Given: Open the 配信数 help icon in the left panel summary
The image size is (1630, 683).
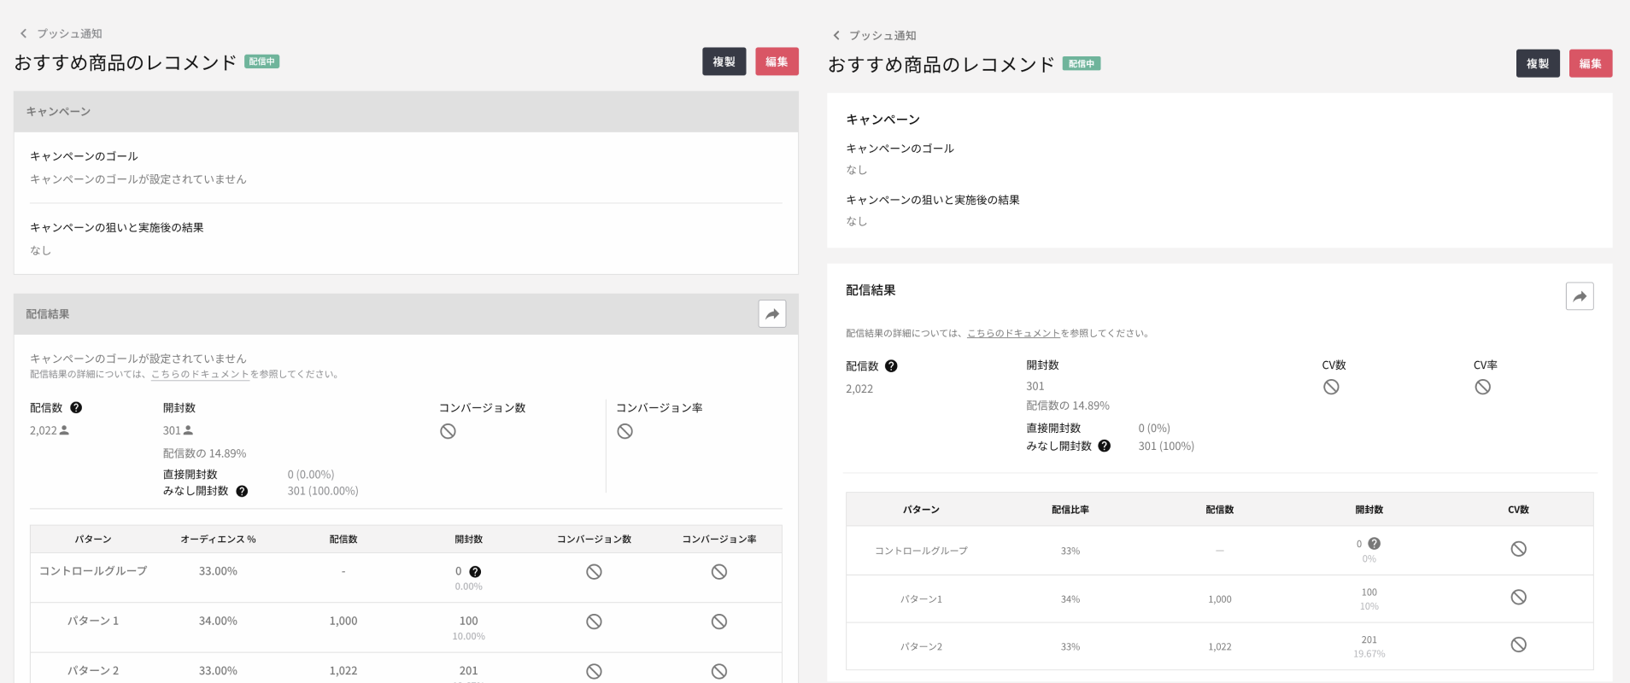Looking at the screenshot, I should click(76, 408).
